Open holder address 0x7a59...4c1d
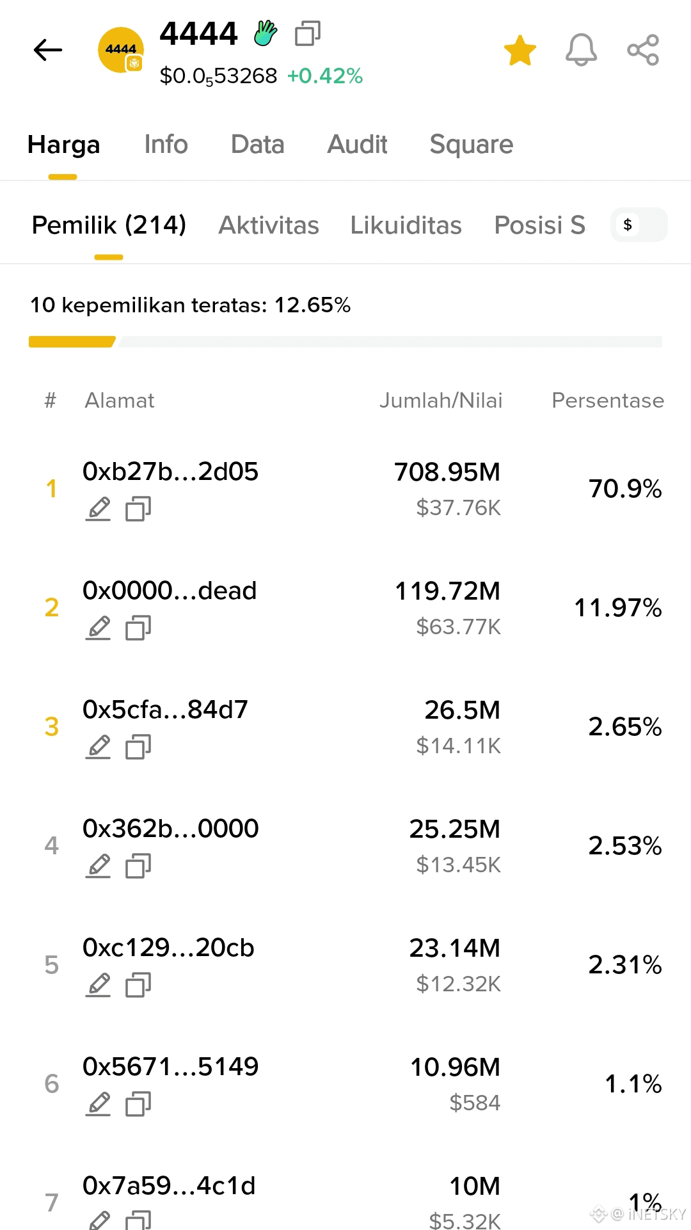Image resolution: width=691 pixels, height=1230 pixels. [169, 1185]
